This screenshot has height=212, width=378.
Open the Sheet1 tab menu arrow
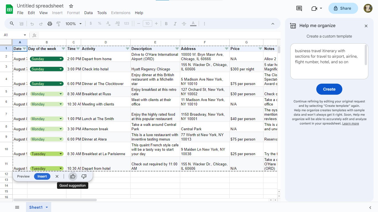coord(47,207)
